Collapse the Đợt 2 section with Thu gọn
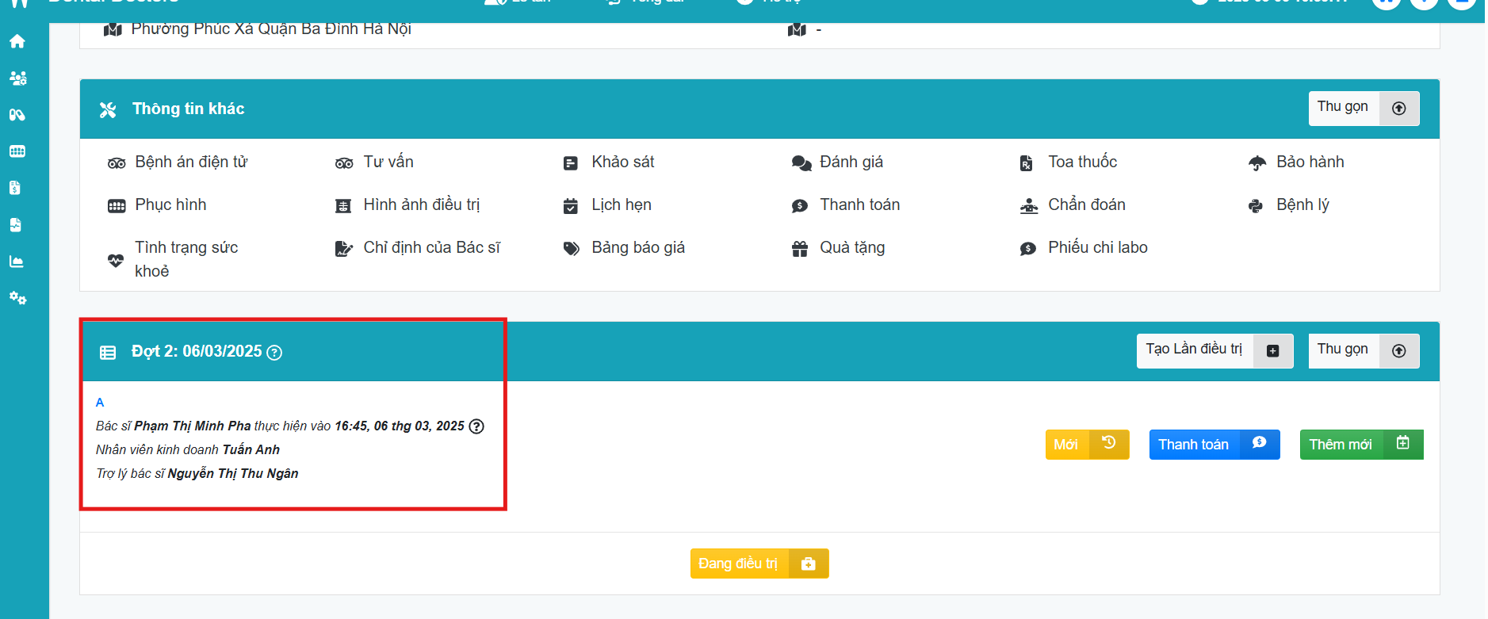This screenshot has height=619, width=1488. tap(1363, 350)
